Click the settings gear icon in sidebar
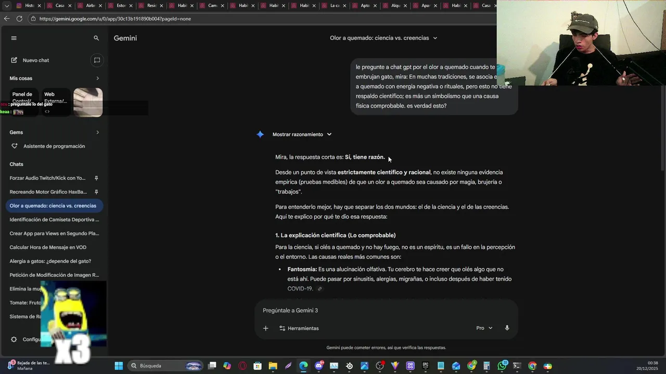Viewport: 666px width, 374px height. click(x=14, y=339)
